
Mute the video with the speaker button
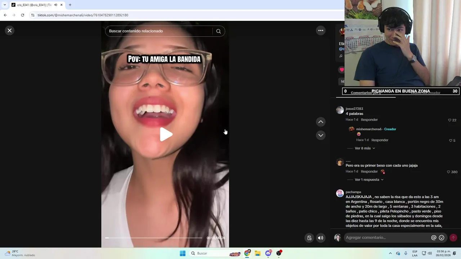click(321, 238)
